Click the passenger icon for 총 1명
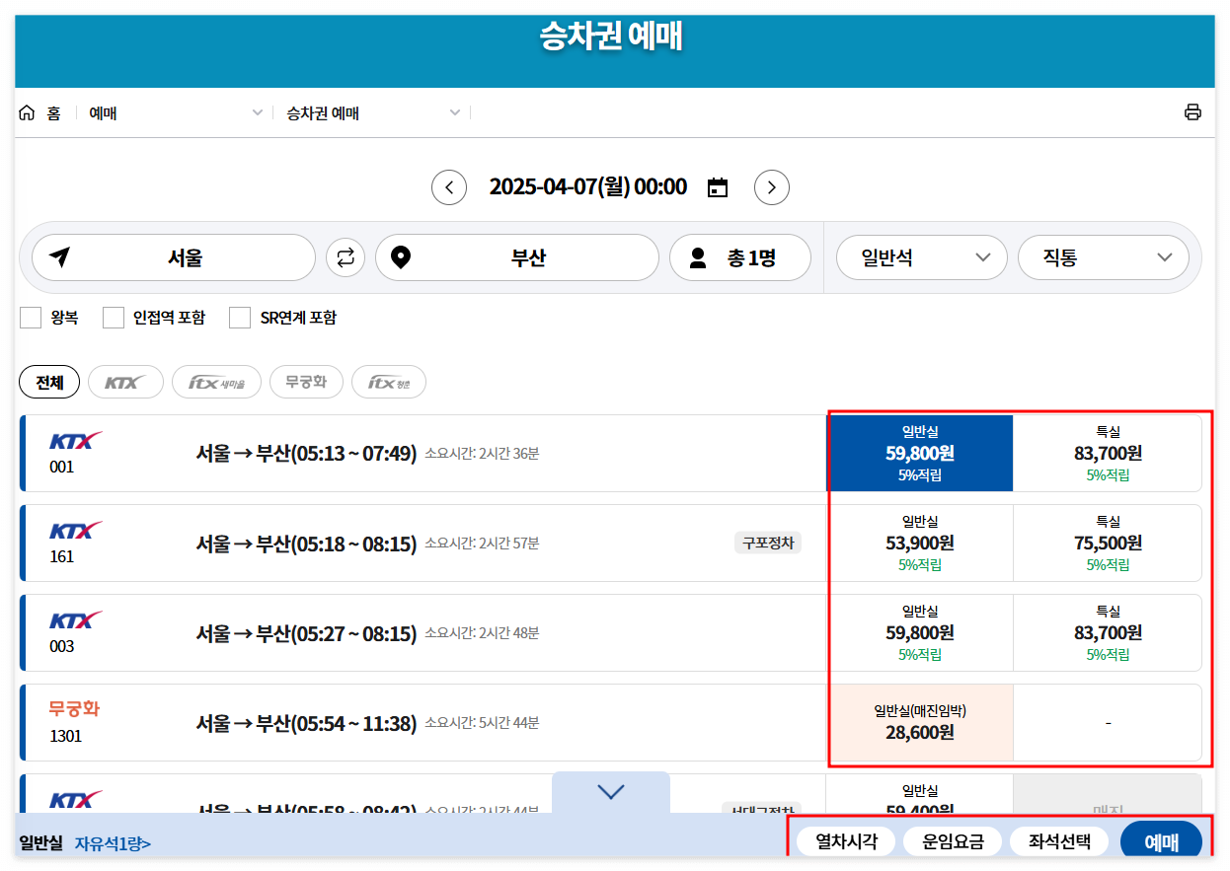1230x871 pixels. [697, 257]
